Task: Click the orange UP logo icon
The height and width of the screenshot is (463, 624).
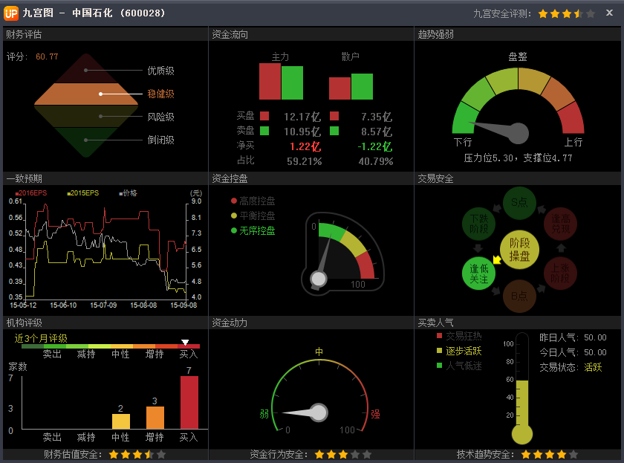Action: (10, 13)
